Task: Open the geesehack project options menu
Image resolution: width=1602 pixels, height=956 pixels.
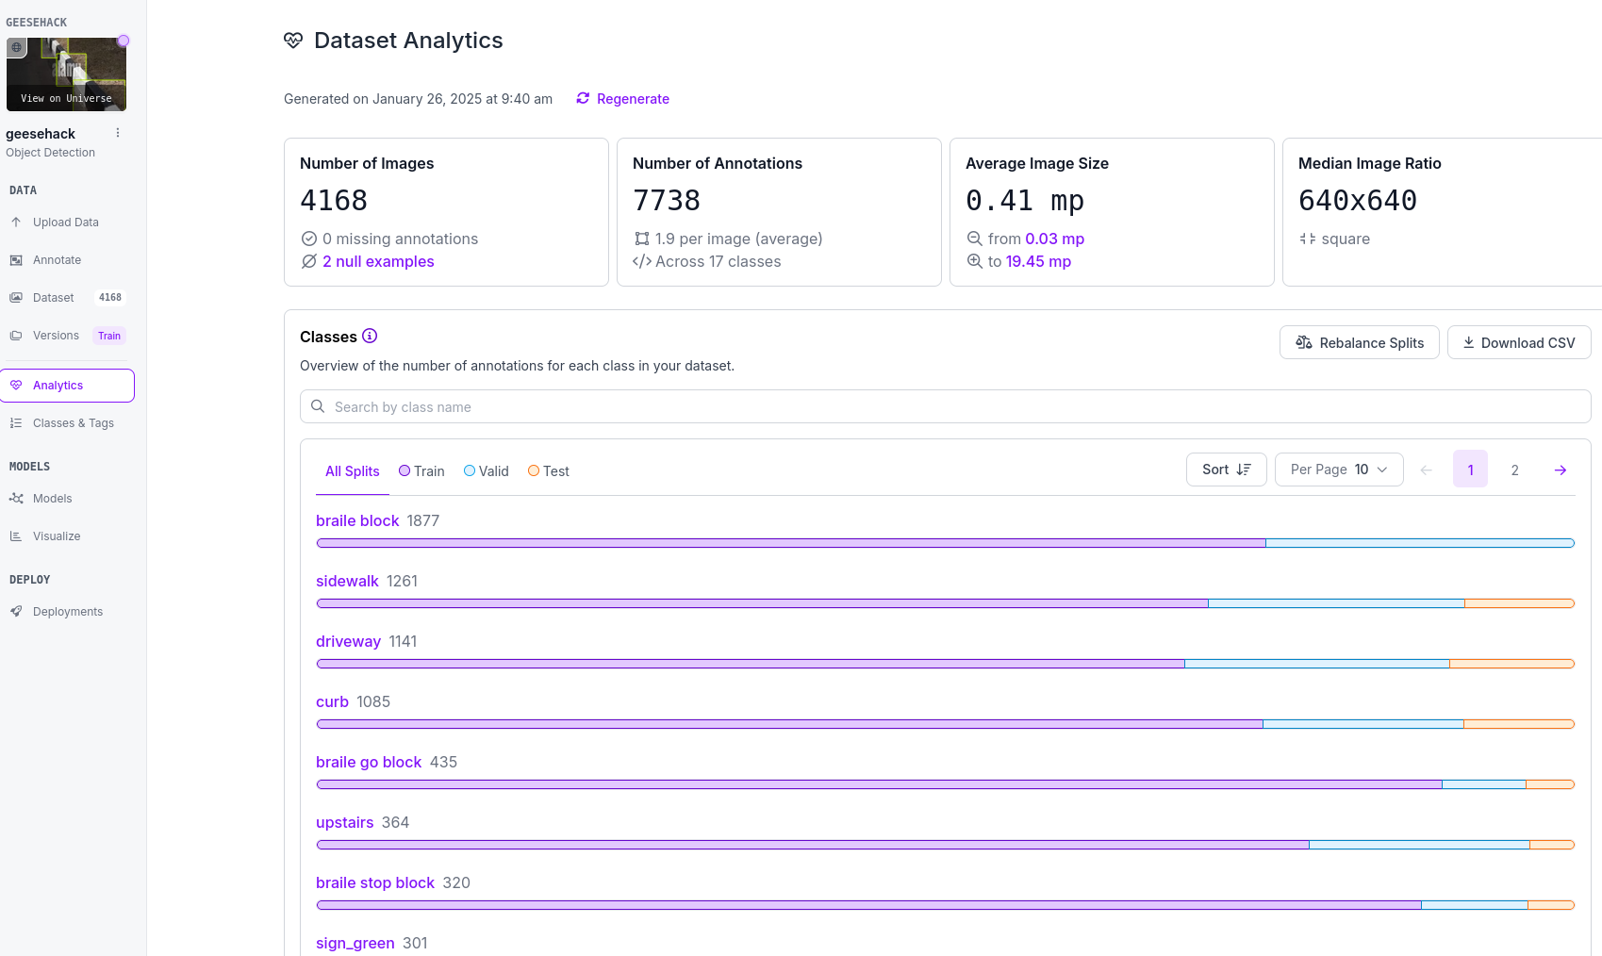Action: [x=118, y=133]
